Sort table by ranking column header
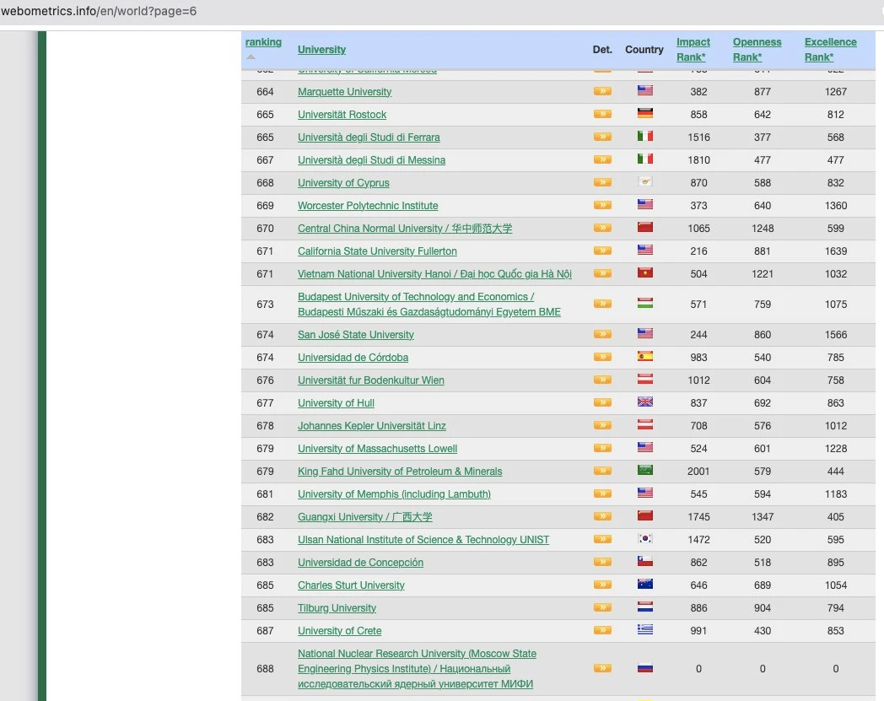This screenshot has width=884, height=701. (263, 42)
